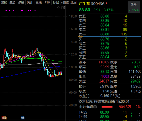Click the 标记 mark button
The width and height of the screenshot is (142, 121).
pos(56,2)
